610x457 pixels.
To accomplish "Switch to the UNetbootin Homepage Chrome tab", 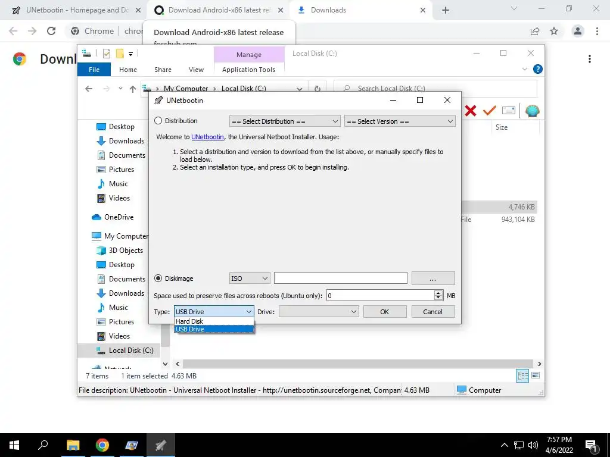I will [x=76, y=10].
